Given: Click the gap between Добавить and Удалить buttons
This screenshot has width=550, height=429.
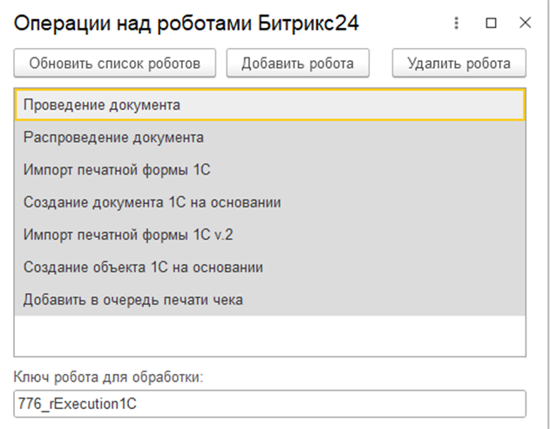Looking at the screenshot, I should click(381, 63).
